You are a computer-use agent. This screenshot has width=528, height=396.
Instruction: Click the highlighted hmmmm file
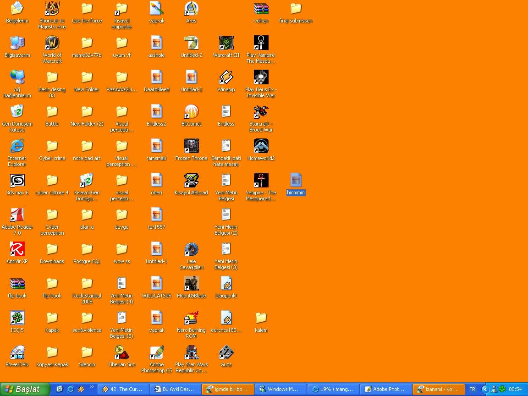point(296,181)
